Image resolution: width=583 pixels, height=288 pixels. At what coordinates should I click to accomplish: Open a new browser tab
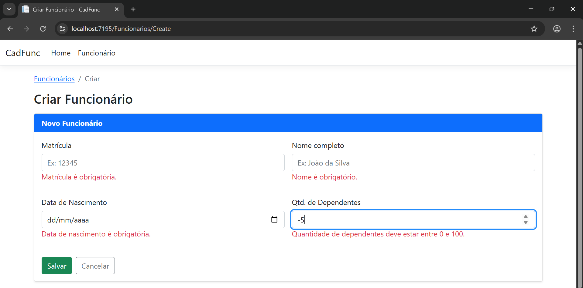[133, 9]
